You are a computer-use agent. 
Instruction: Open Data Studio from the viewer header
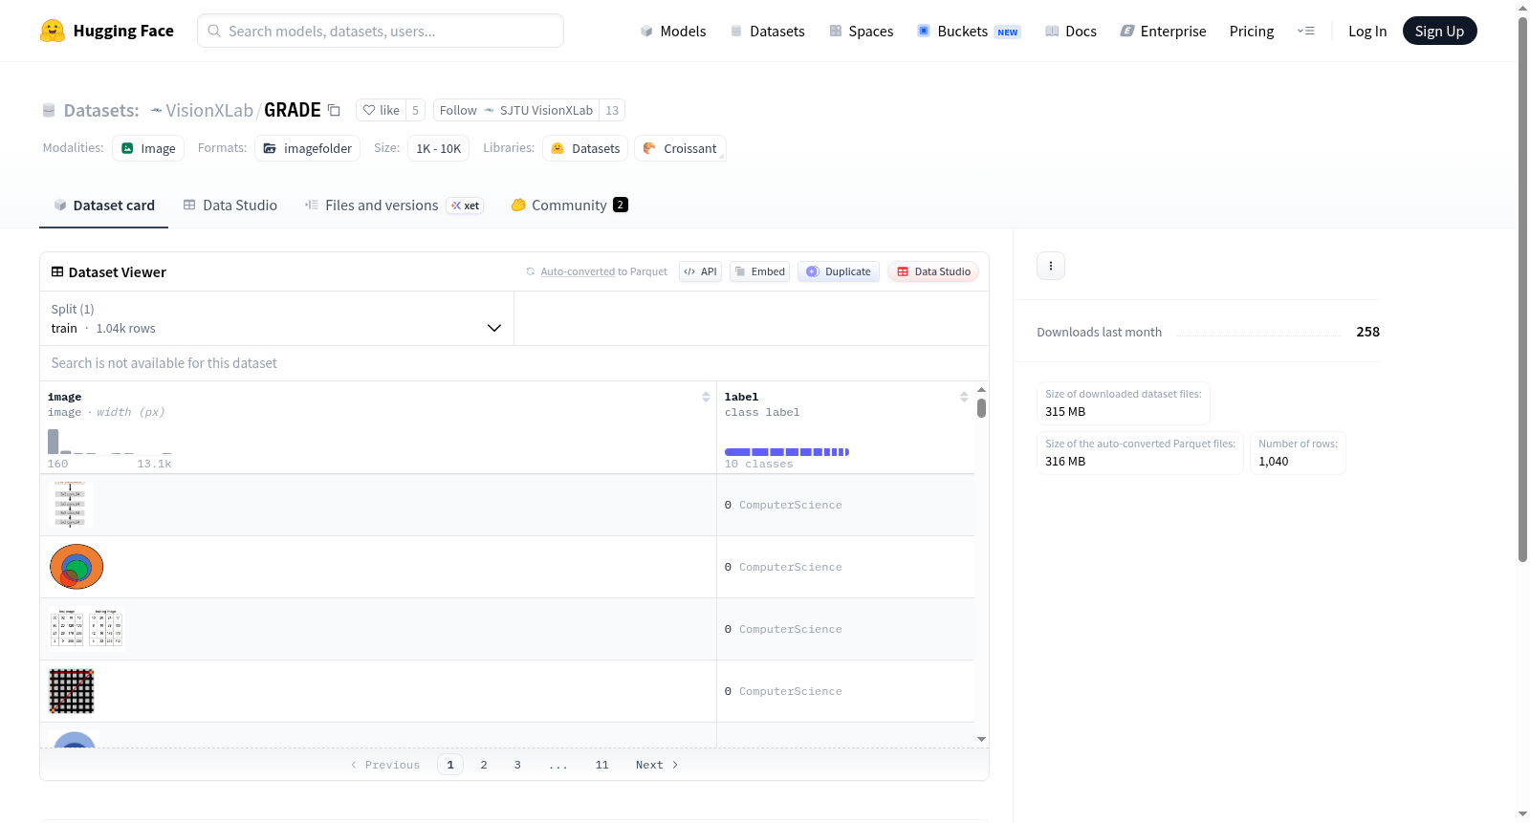click(x=933, y=271)
